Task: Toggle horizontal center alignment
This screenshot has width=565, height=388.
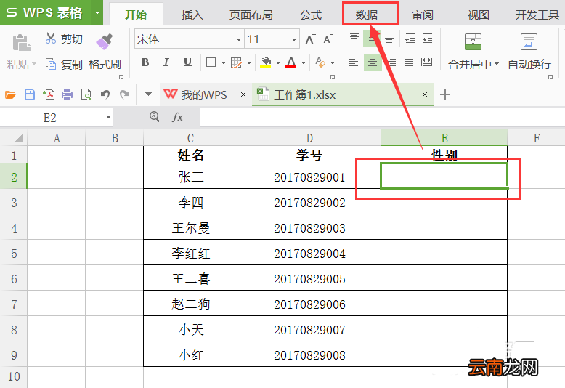Action: click(x=373, y=62)
